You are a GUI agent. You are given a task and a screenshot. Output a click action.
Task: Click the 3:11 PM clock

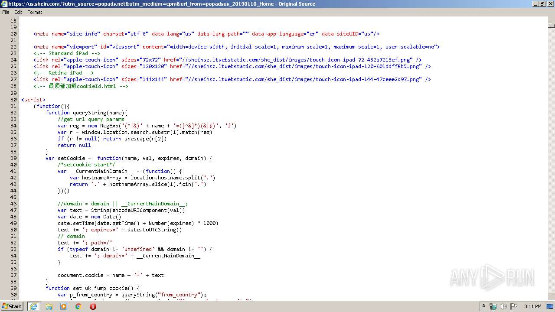point(532,306)
